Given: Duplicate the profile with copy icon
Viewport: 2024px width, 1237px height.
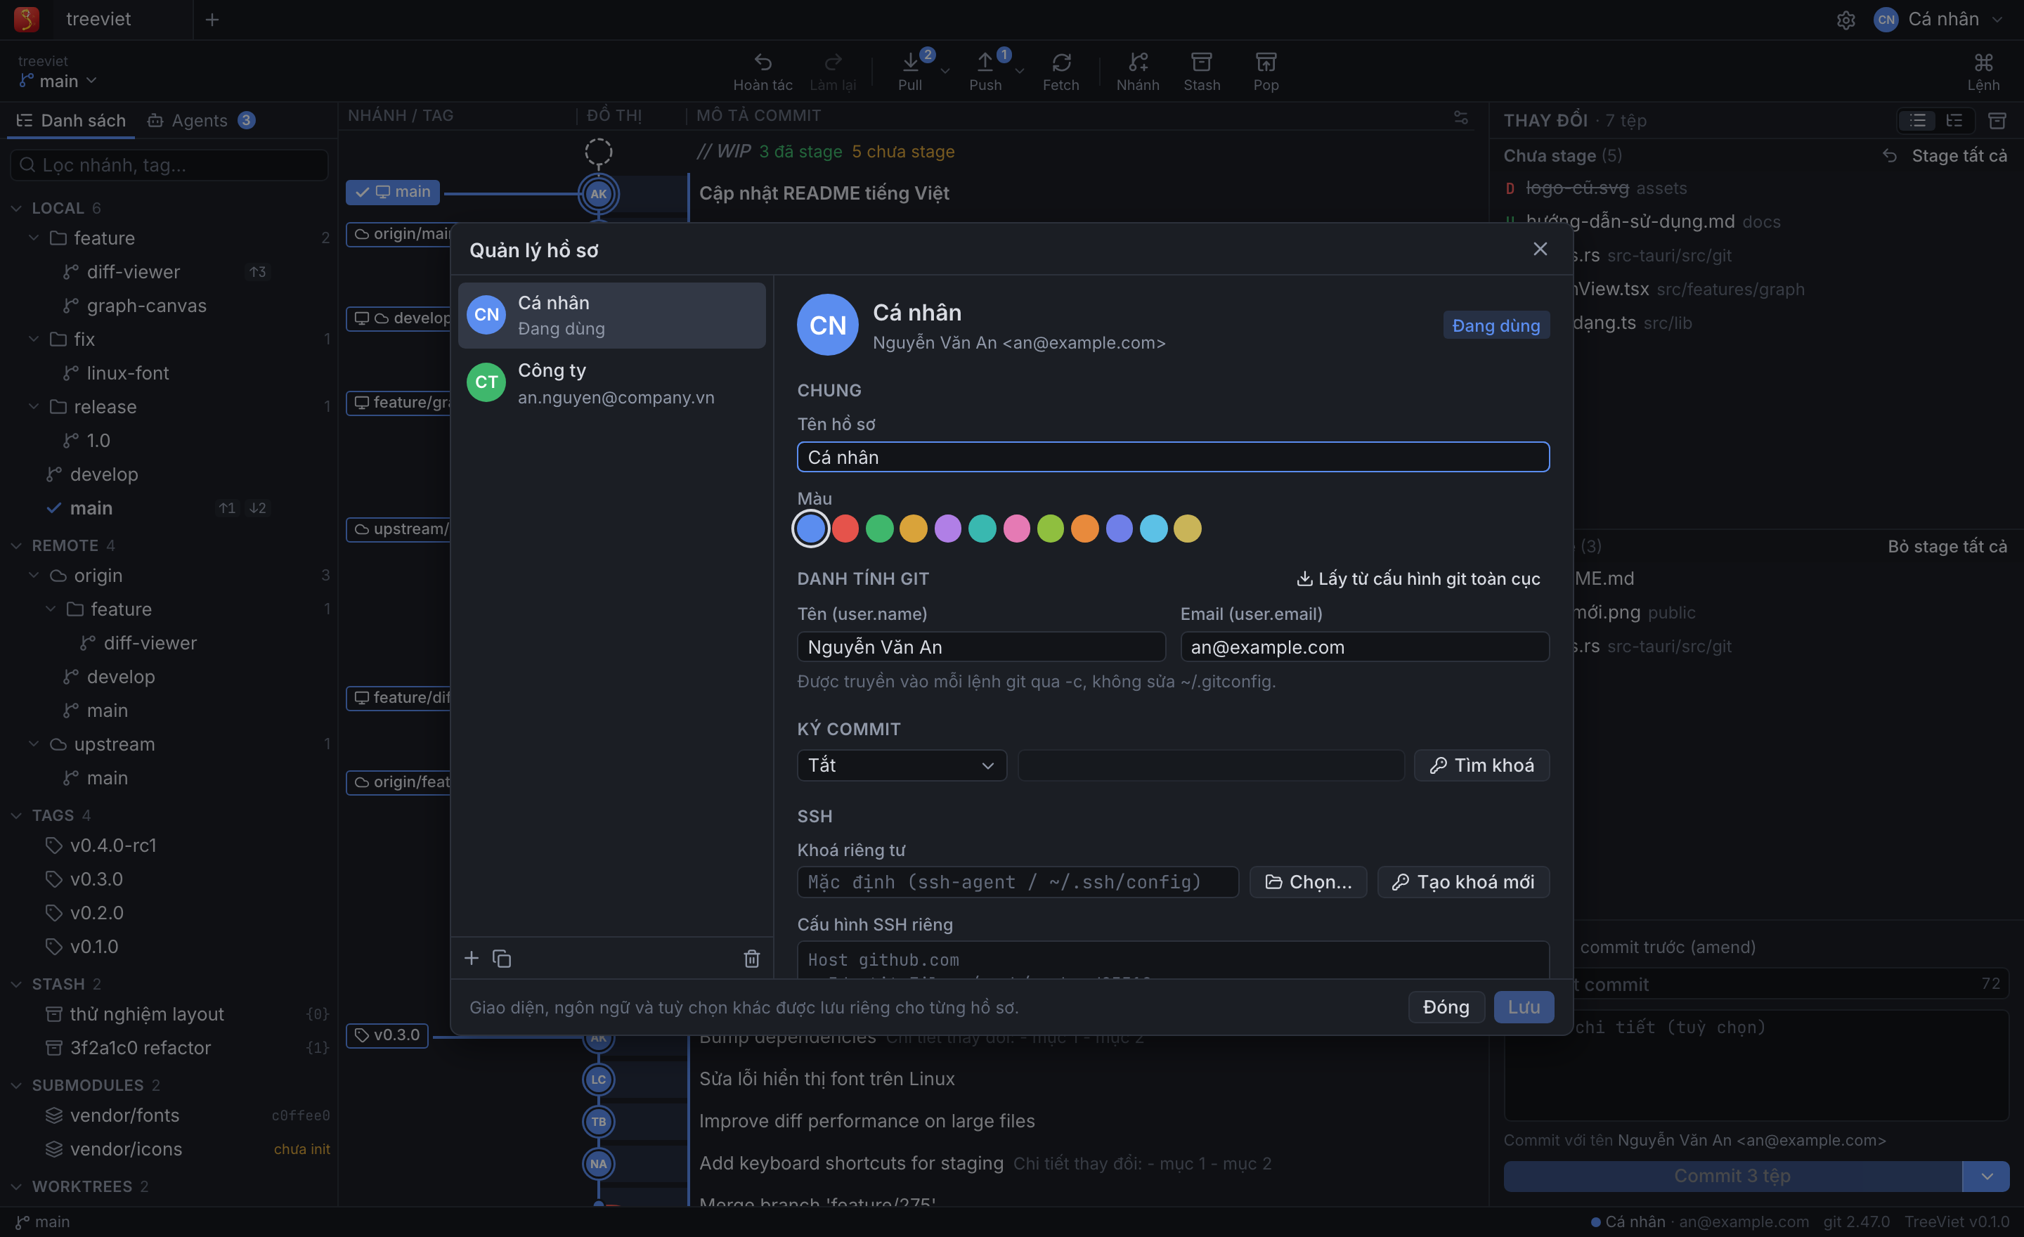Looking at the screenshot, I should (502, 958).
